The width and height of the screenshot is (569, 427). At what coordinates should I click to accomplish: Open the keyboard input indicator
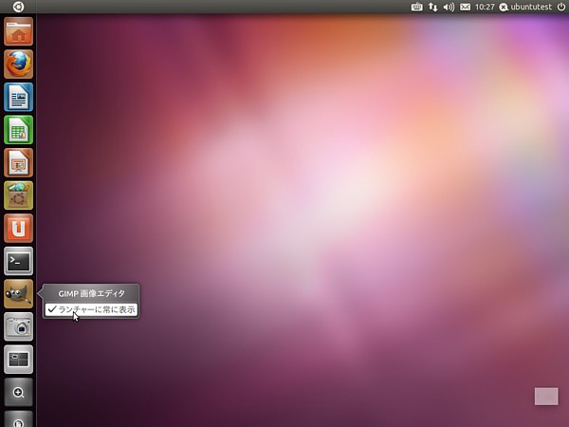click(x=416, y=7)
